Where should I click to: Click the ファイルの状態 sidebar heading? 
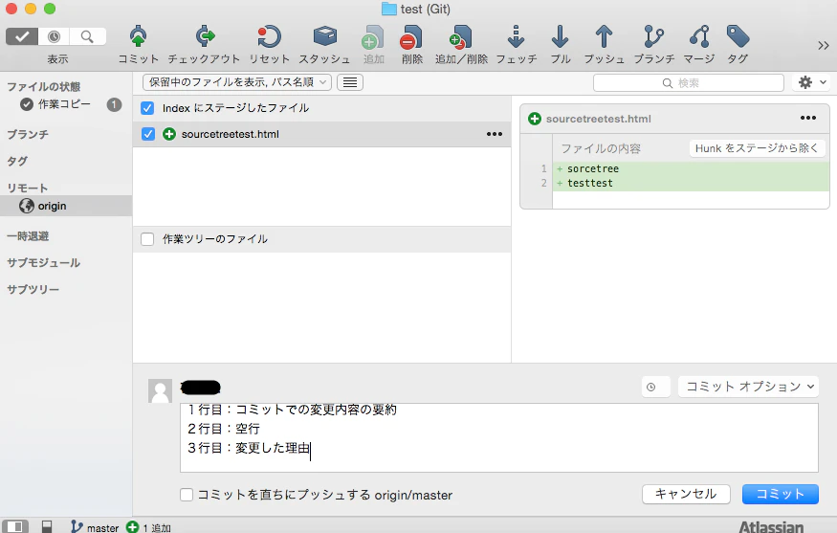coord(43,86)
